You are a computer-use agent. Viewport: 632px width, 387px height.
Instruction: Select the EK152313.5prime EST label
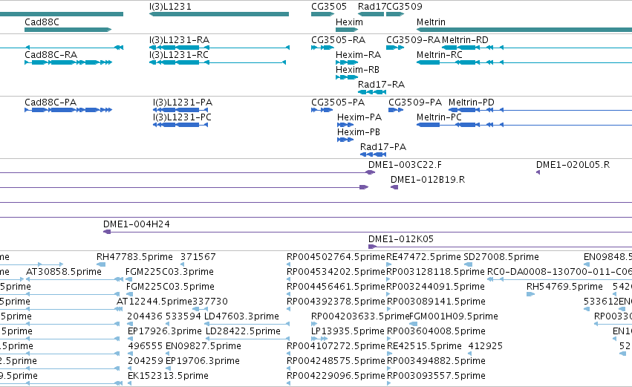(168, 376)
